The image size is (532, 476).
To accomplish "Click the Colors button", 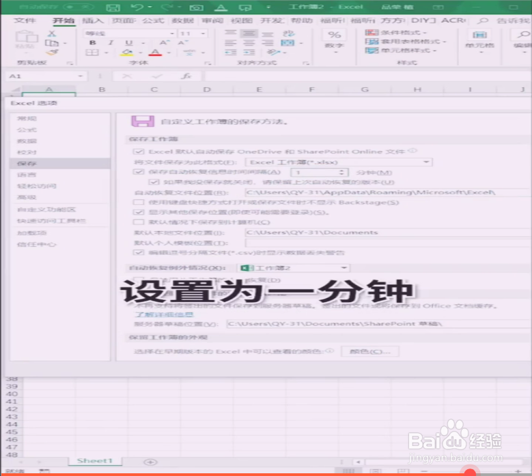I will pyautogui.click(x=370, y=351).
